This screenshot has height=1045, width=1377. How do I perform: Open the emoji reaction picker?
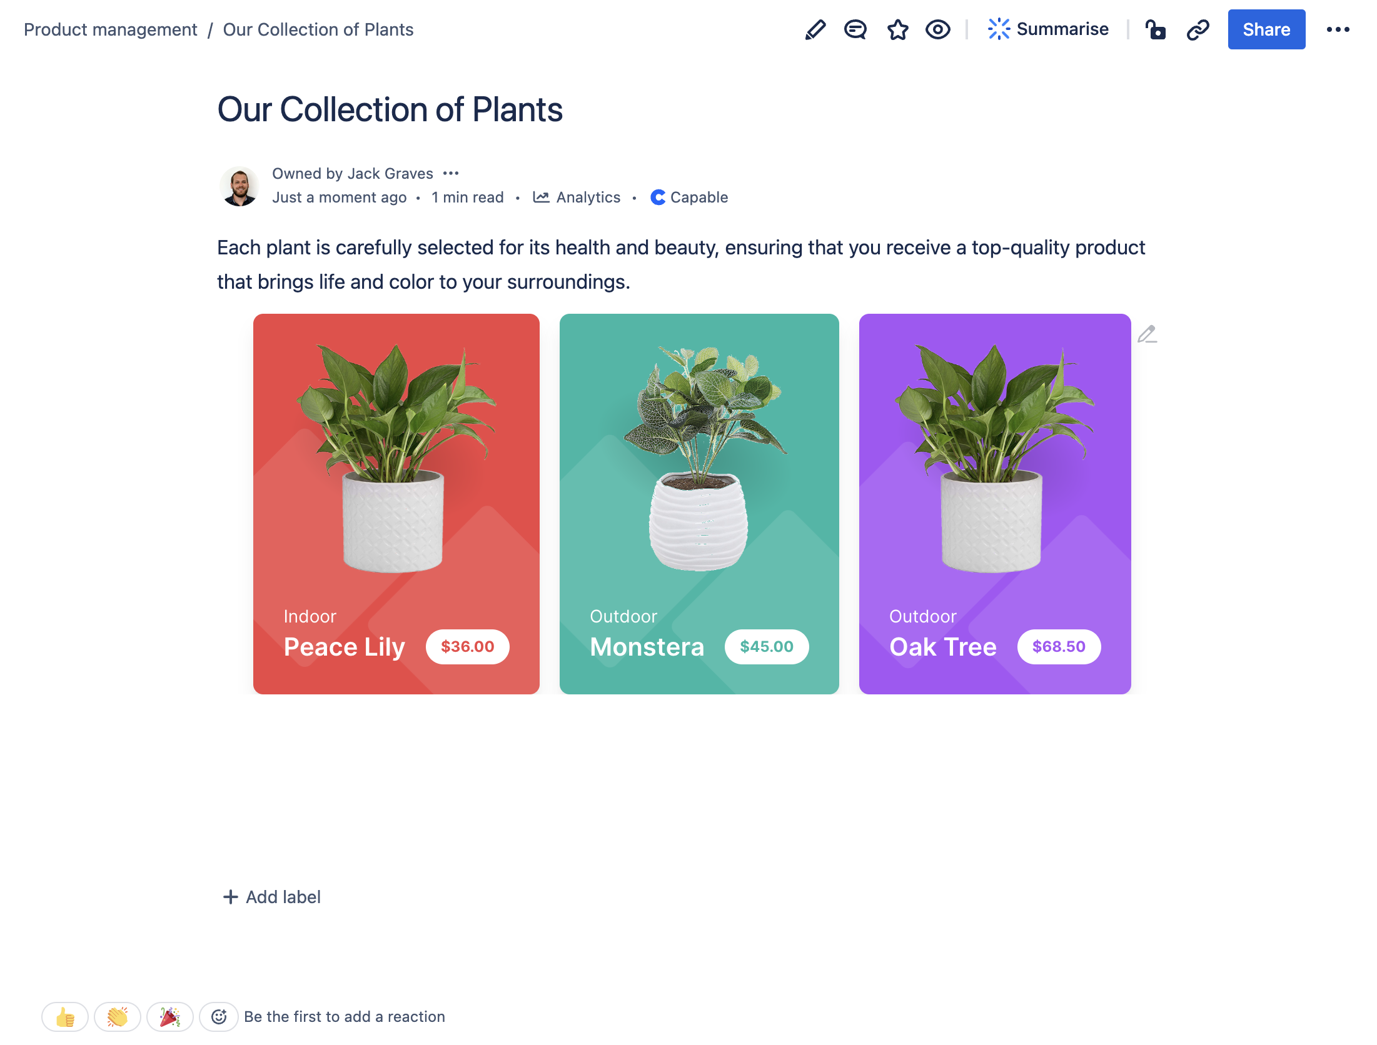coord(219,1017)
